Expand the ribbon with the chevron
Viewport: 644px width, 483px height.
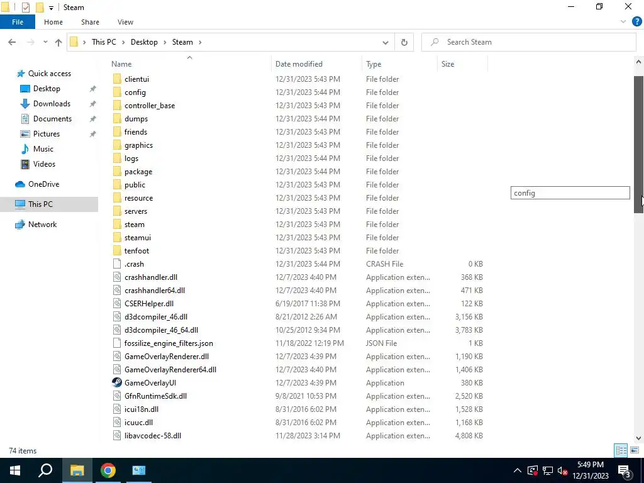pos(623,22)
